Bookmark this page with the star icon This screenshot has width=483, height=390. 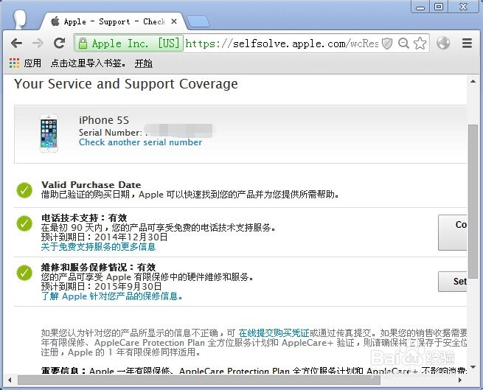(x=420, y=43)
